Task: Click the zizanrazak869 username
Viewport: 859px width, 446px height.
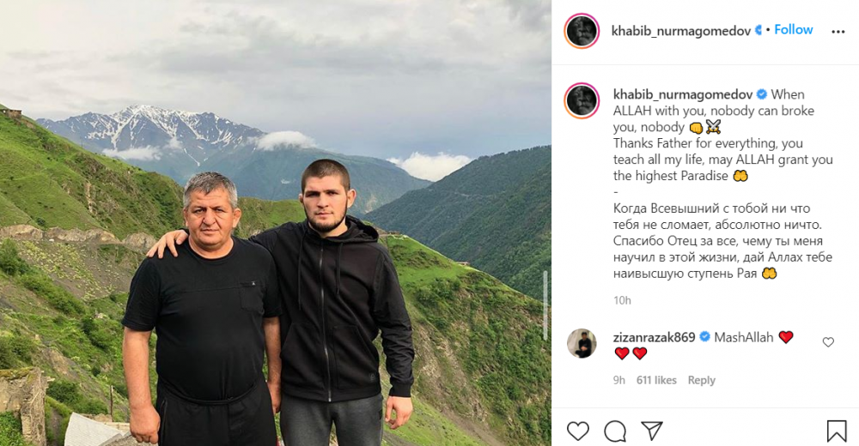Action: click(x=654, y=337)
